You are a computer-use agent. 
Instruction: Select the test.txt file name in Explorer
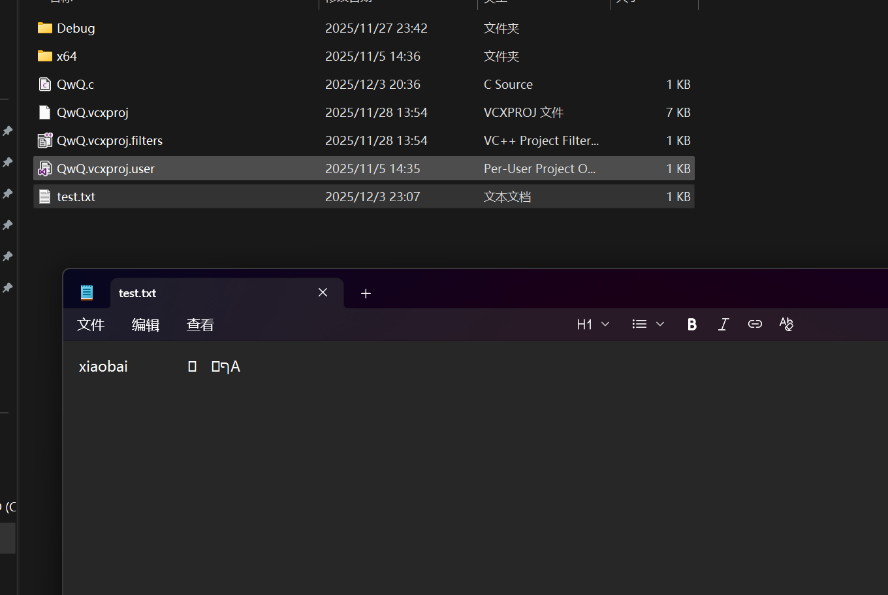click(76, 197)
